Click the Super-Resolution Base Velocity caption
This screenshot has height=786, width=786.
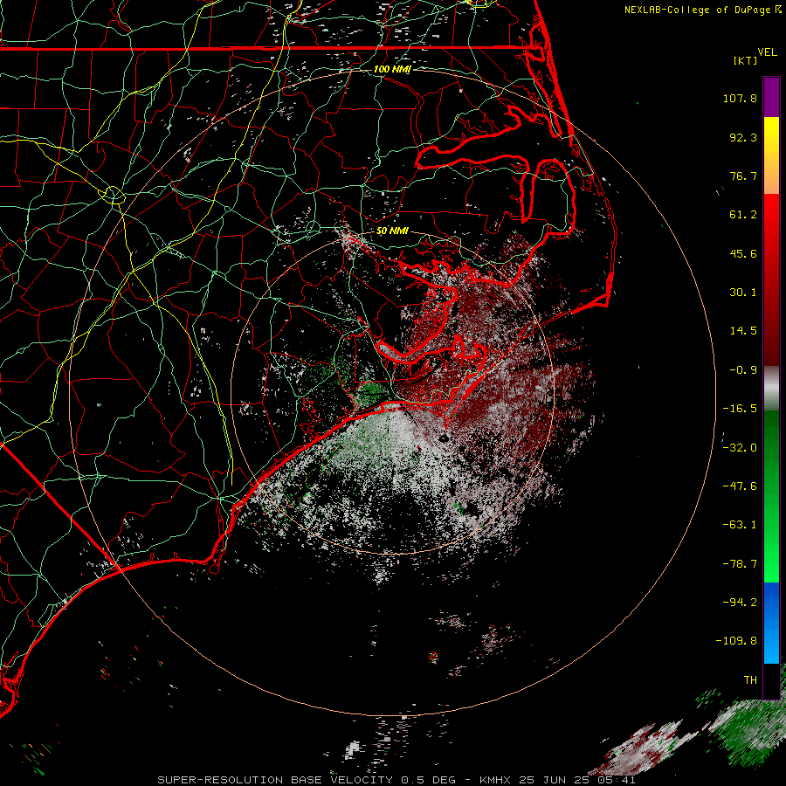[396, 780]
